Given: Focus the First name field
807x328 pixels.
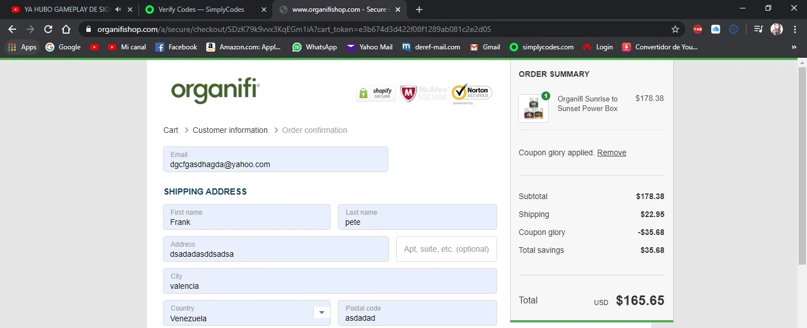Looking at the screenshot, I should point(247,217).
